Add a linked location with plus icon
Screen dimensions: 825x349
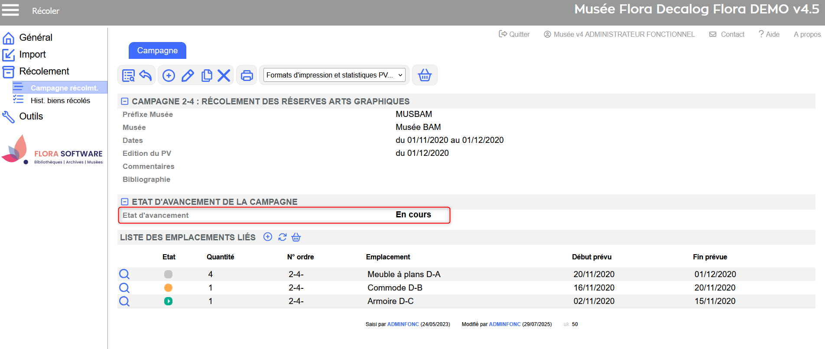[268, 237]
